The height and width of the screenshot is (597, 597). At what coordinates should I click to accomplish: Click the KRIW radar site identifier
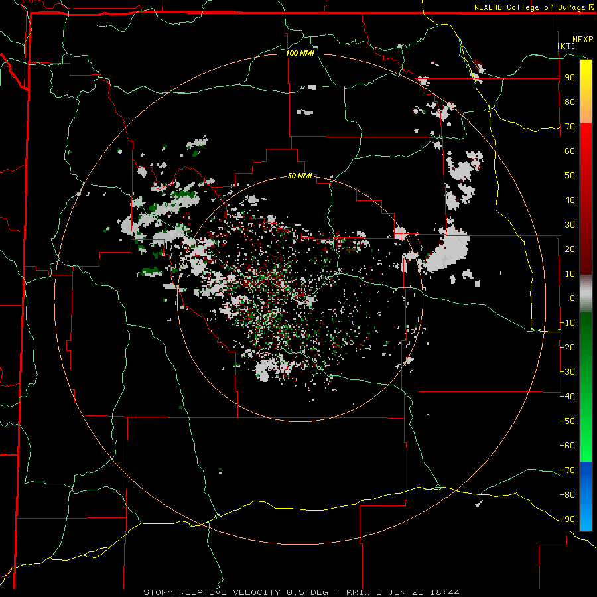pyautogui.click(x=358, y=592)
